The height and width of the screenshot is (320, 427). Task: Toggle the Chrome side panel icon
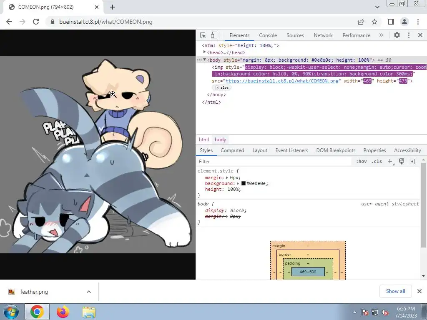click(391, 22)
